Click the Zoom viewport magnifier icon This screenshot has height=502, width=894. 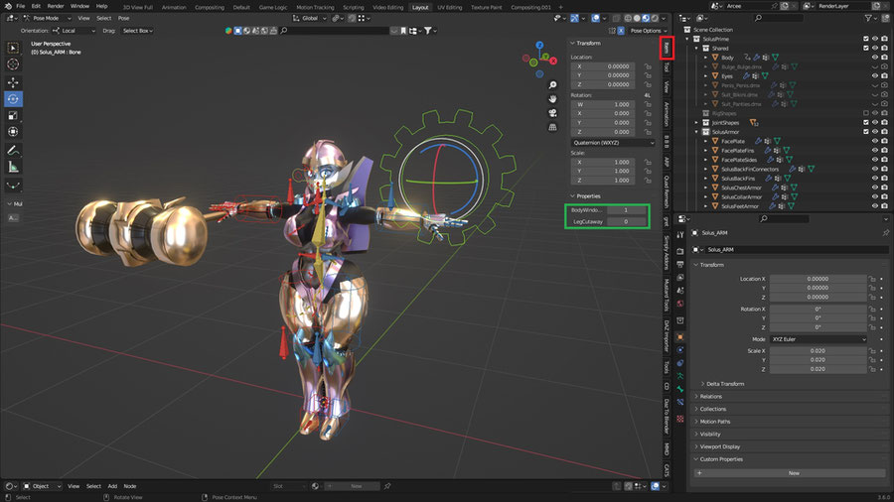(x=552, y=85)
